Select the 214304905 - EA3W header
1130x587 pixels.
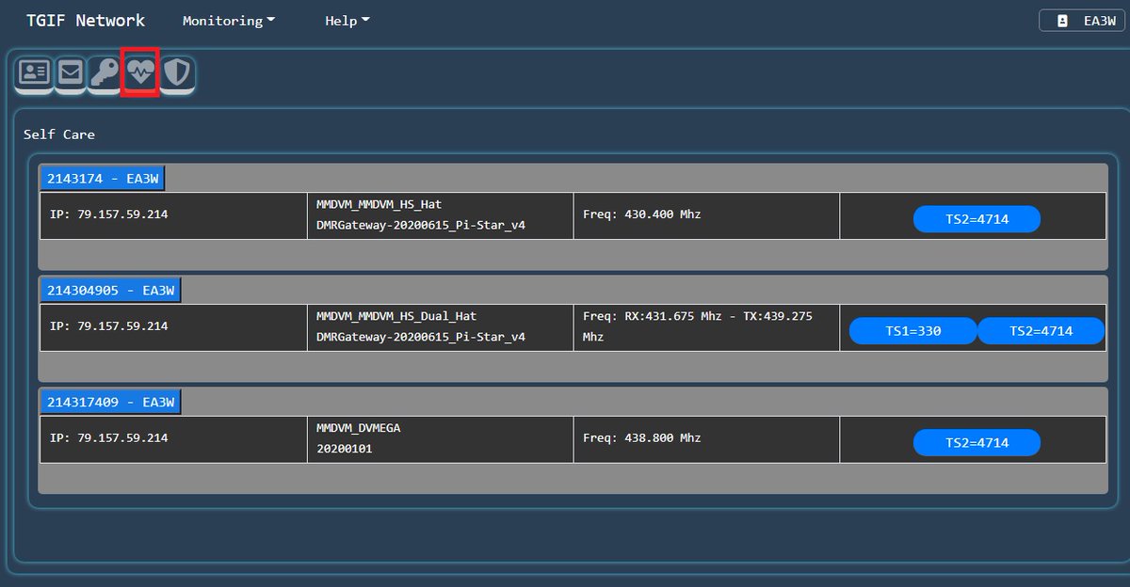[111, 291]
